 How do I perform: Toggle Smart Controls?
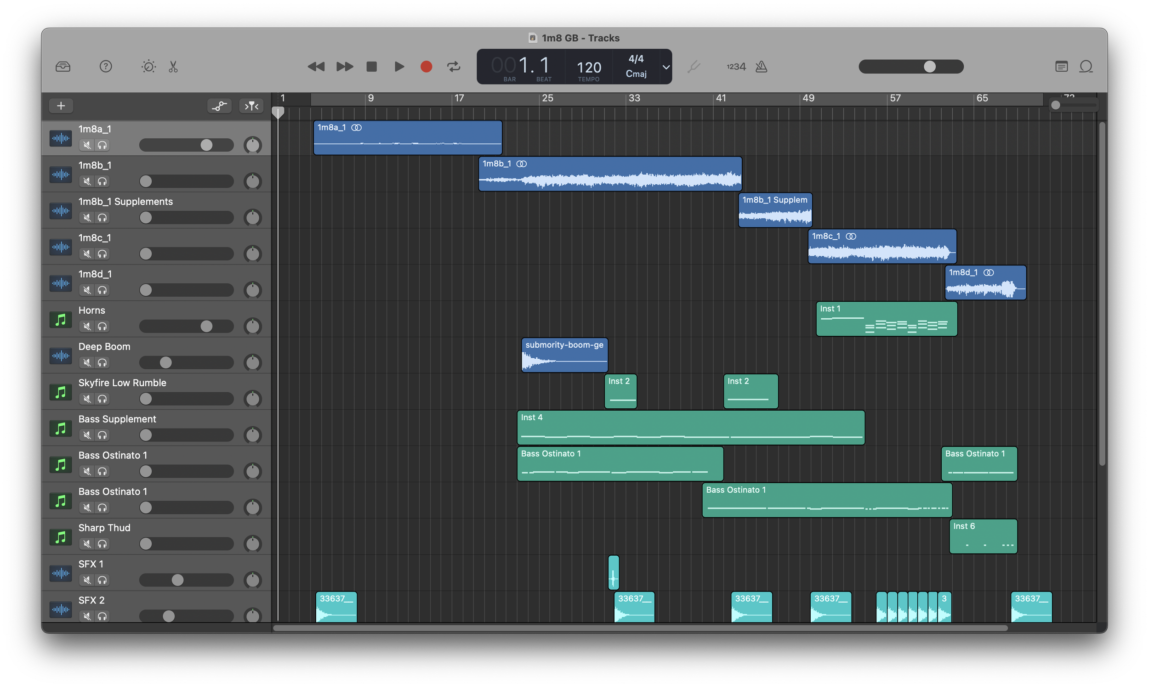pyautogui.click(x=148, y=67)
